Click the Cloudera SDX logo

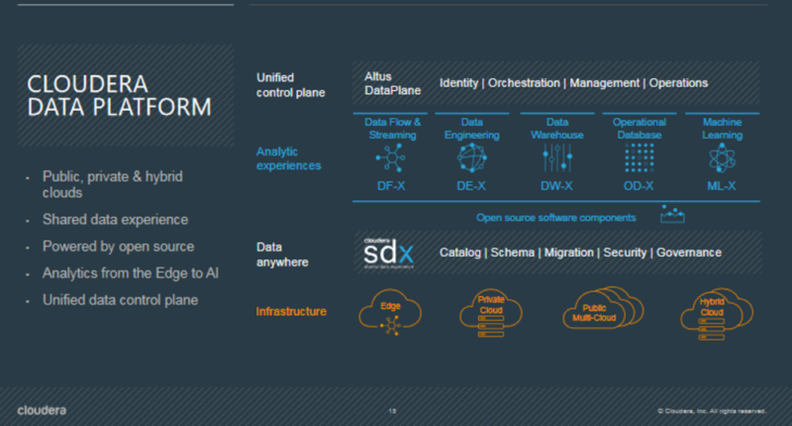pos(388,253)
